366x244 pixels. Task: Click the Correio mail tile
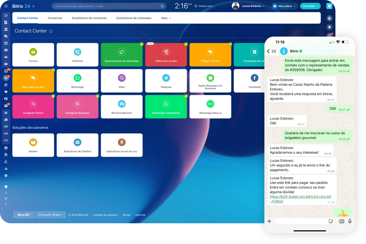click(x=33, y=55)
